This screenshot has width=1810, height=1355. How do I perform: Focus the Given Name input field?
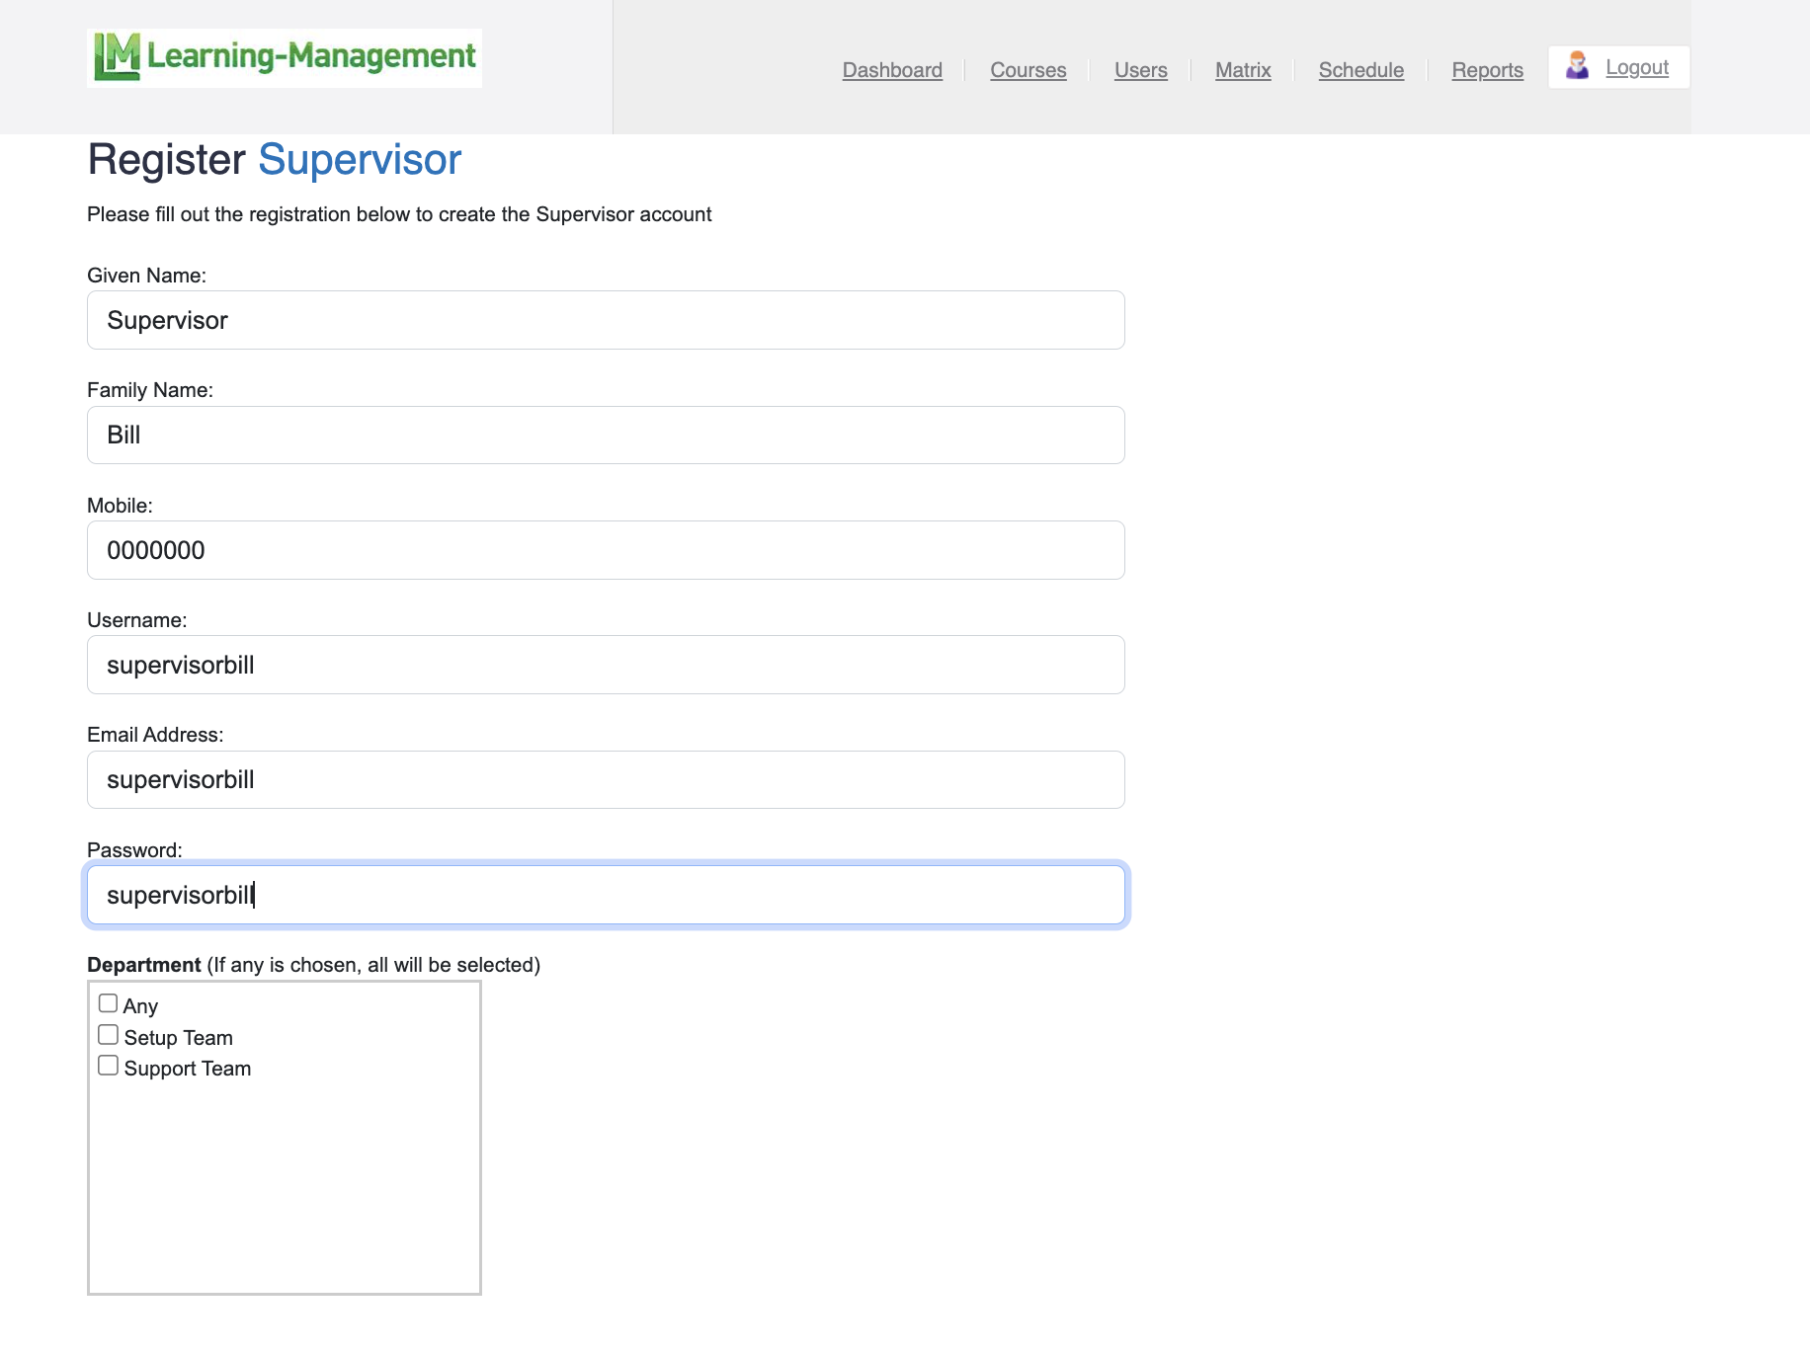[x=605, y=320]
